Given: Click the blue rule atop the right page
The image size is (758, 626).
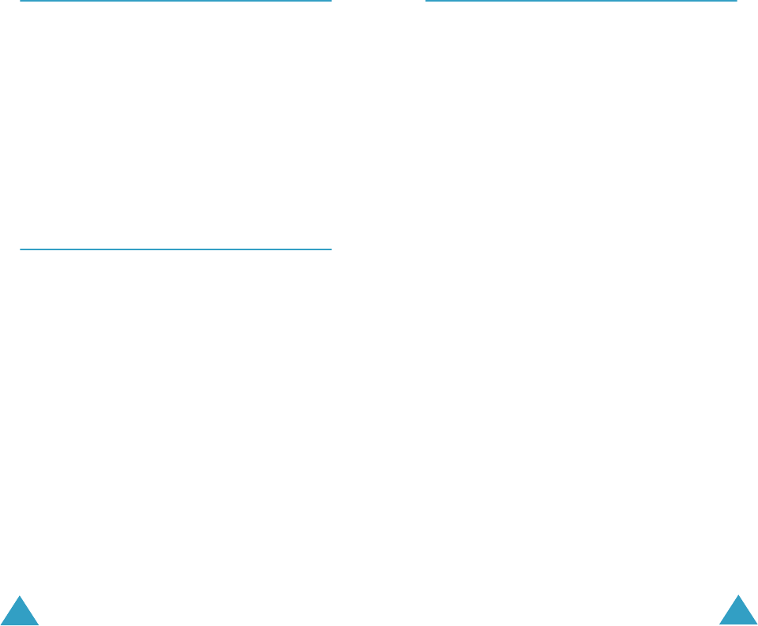Looking at the screenshot, I should click(581, 1).
